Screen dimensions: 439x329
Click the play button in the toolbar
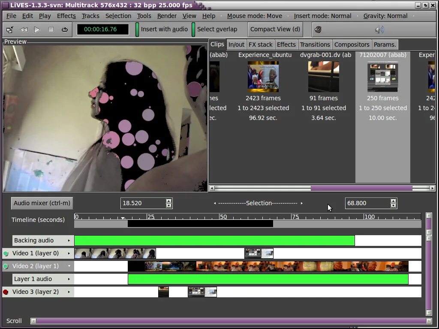37,30
